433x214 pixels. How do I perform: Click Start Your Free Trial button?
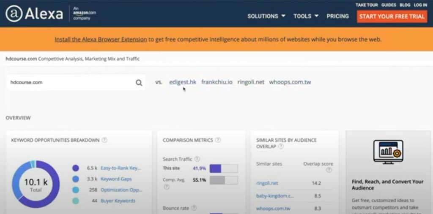pos(392,16)
